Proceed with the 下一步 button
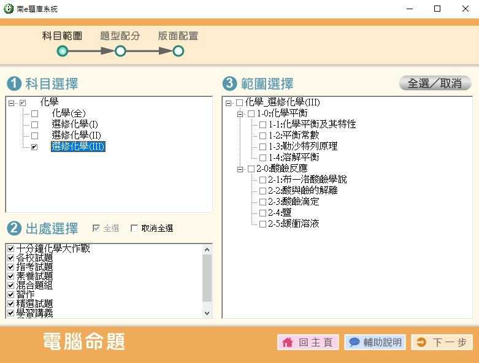The image size is (479, 363). (442, 342)
